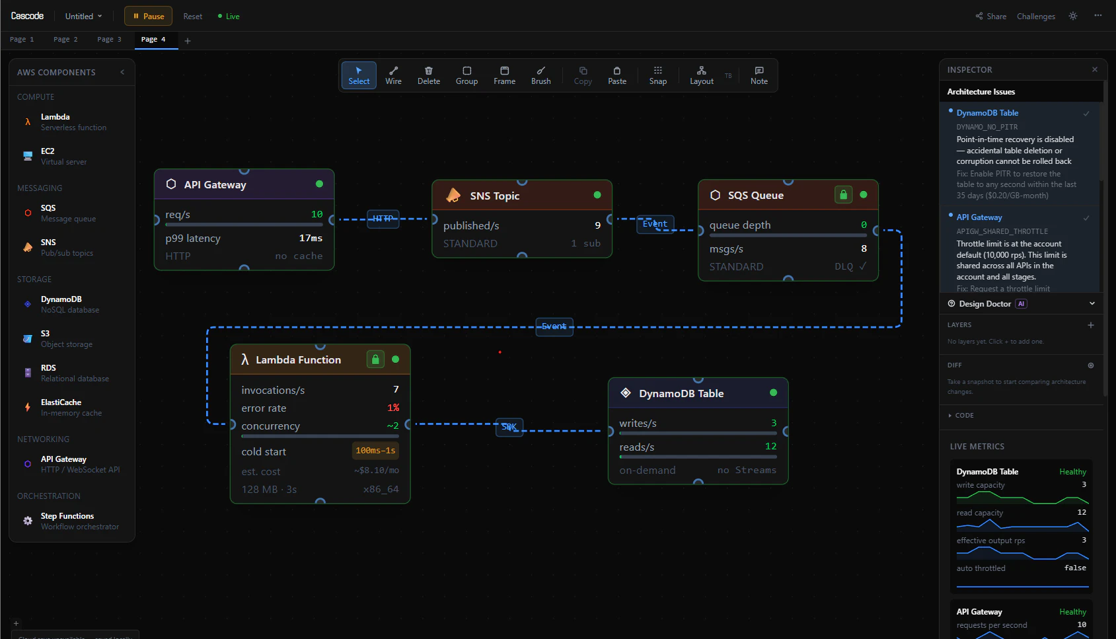Add a new page with the plus button
Screen dimensions: 1116x639
tap(188, 40)
